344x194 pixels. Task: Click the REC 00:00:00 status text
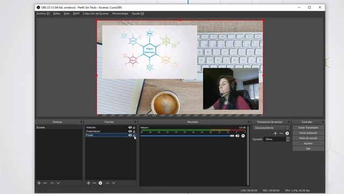[x=271, y=190]
